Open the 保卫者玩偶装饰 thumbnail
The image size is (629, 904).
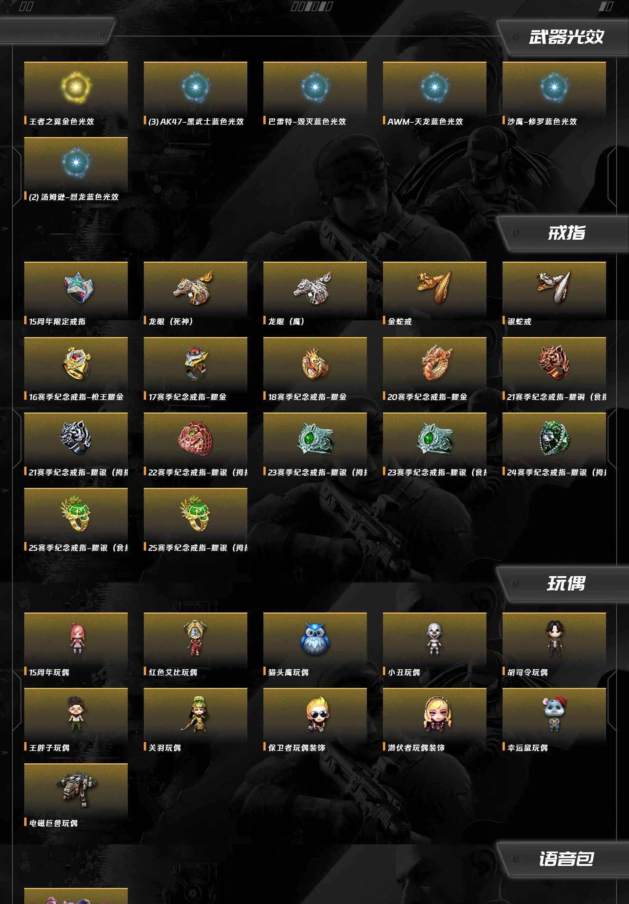(315, 714)
